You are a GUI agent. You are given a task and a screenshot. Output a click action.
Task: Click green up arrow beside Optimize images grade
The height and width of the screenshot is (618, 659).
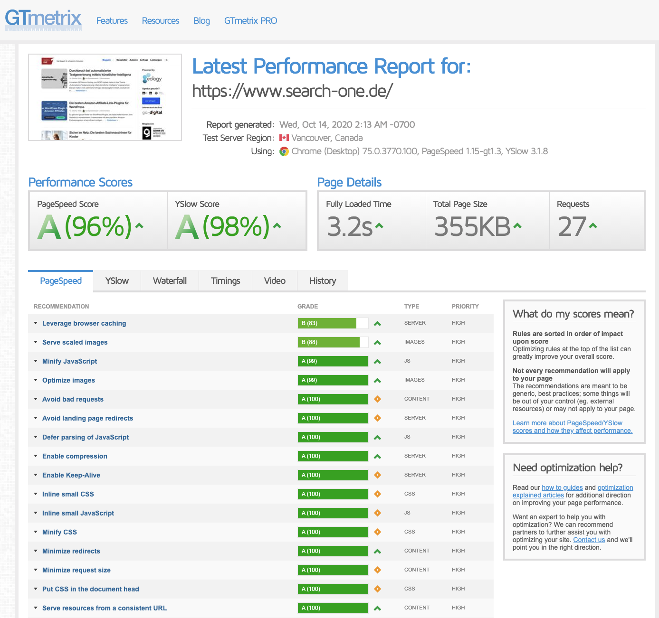point(377,380)
